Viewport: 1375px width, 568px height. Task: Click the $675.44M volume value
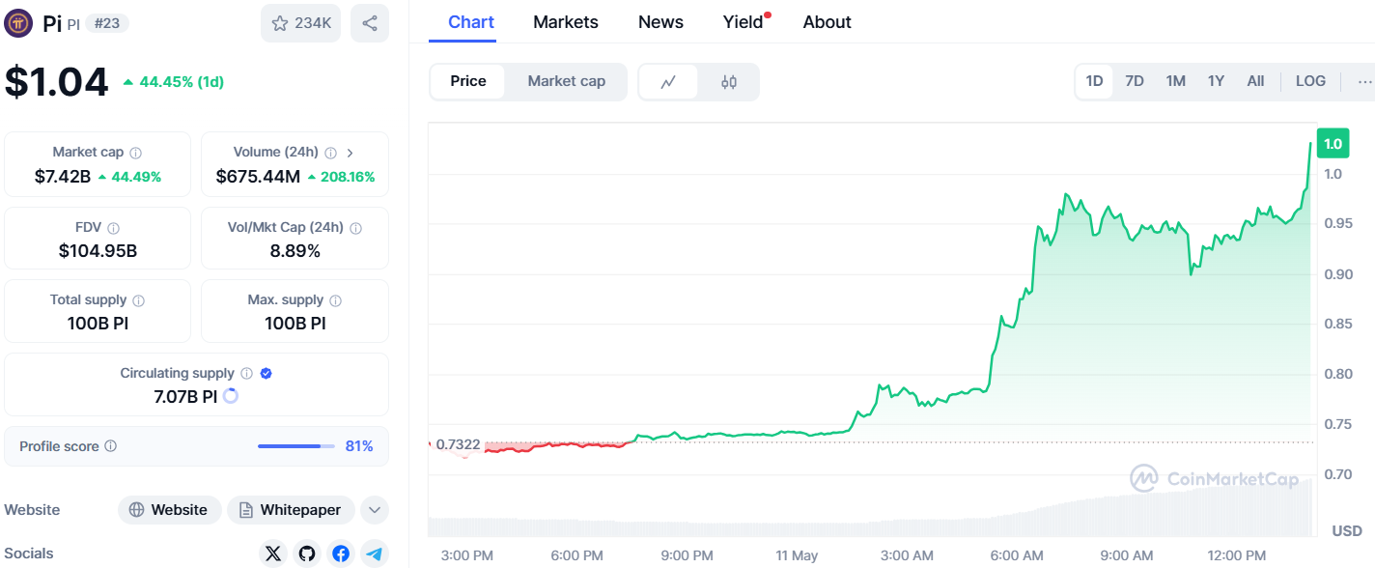258,176
